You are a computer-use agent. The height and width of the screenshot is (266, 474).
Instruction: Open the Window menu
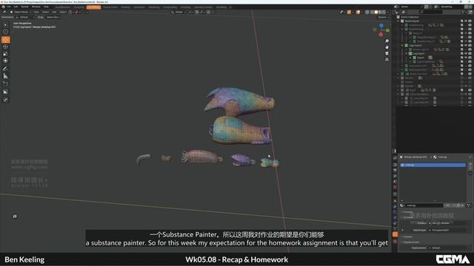36,7
